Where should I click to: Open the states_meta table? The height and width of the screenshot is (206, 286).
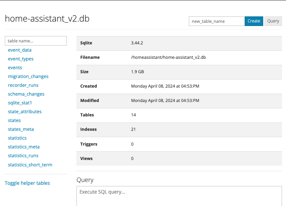(x=21, y=129)
